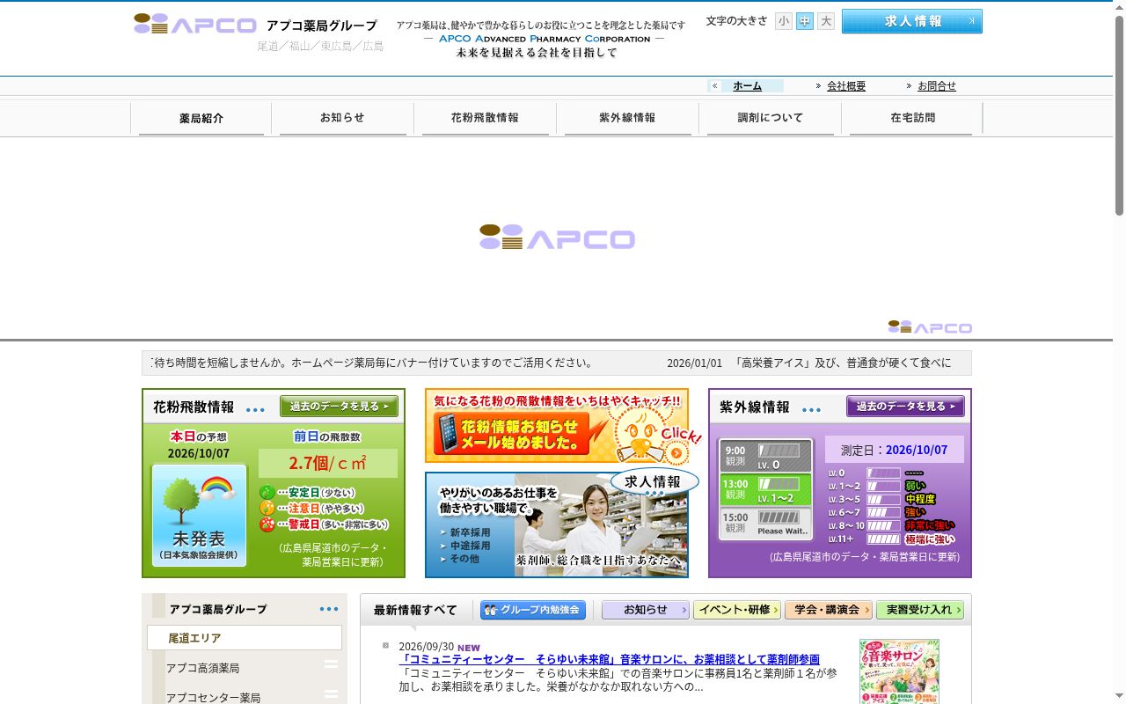1126x704 pixels.
Task: Select the お知らせ news filter tab
Action: tap(646, 610)
